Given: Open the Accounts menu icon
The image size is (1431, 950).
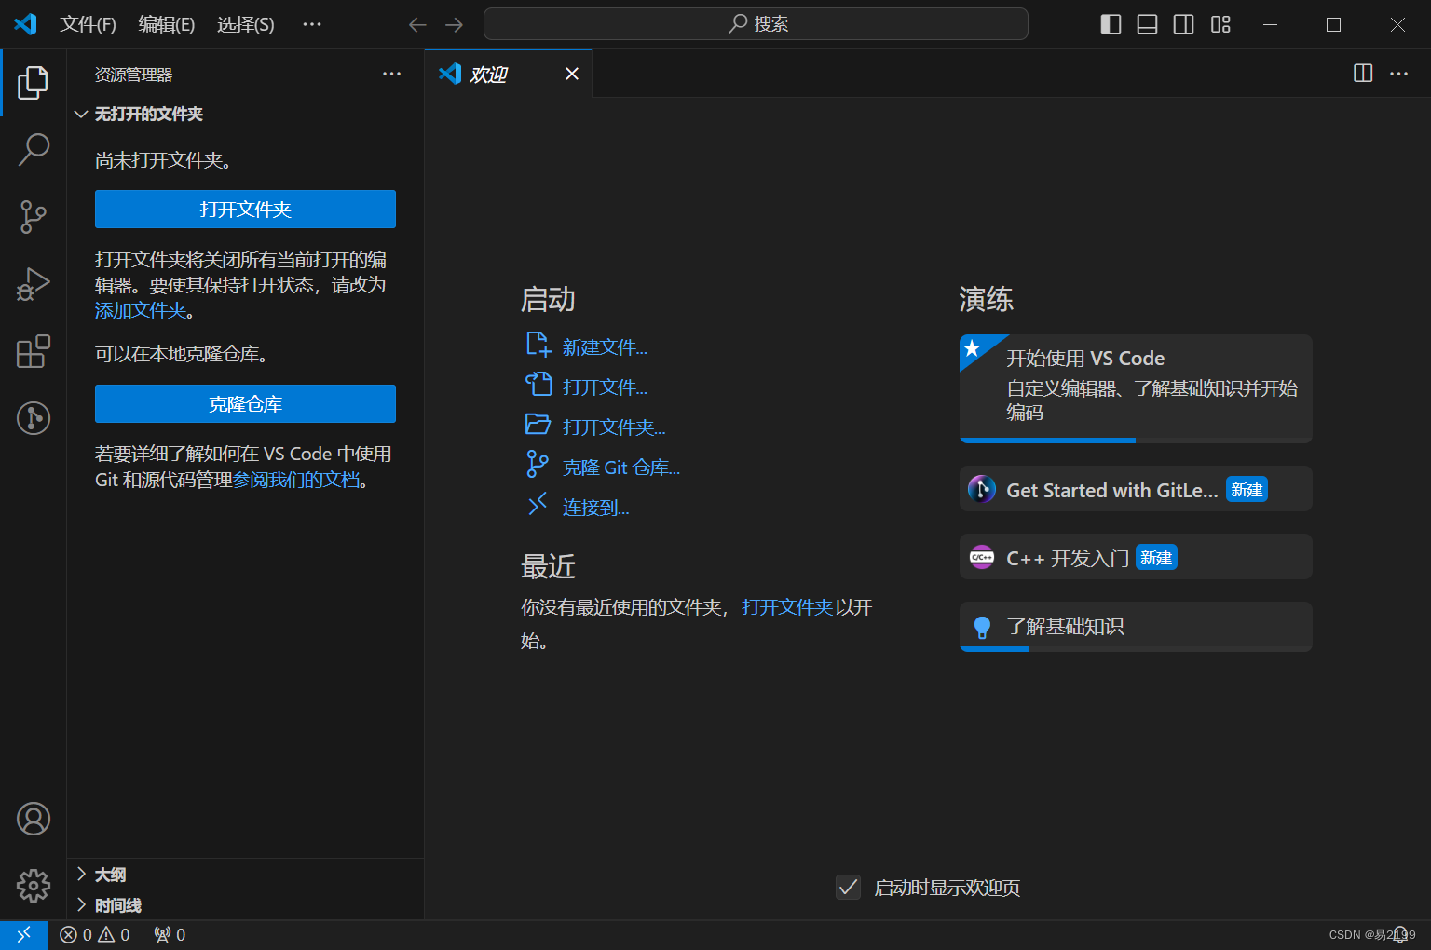Looking at the screenshot, I should (x=34, y=819).
